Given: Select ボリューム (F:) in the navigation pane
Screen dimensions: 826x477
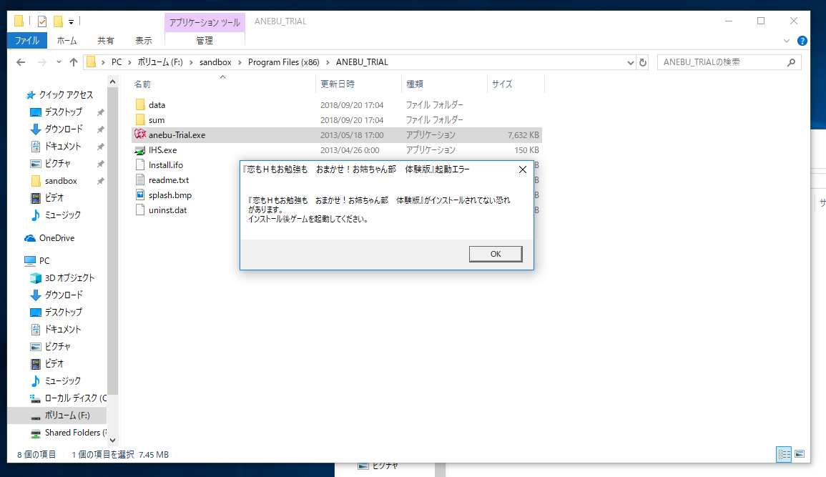Looking at the screenshot, I should (67, 415).
